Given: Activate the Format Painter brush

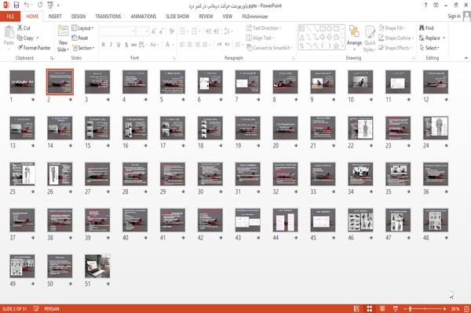Looking at the screenshot, I should (x=34, y=48).
